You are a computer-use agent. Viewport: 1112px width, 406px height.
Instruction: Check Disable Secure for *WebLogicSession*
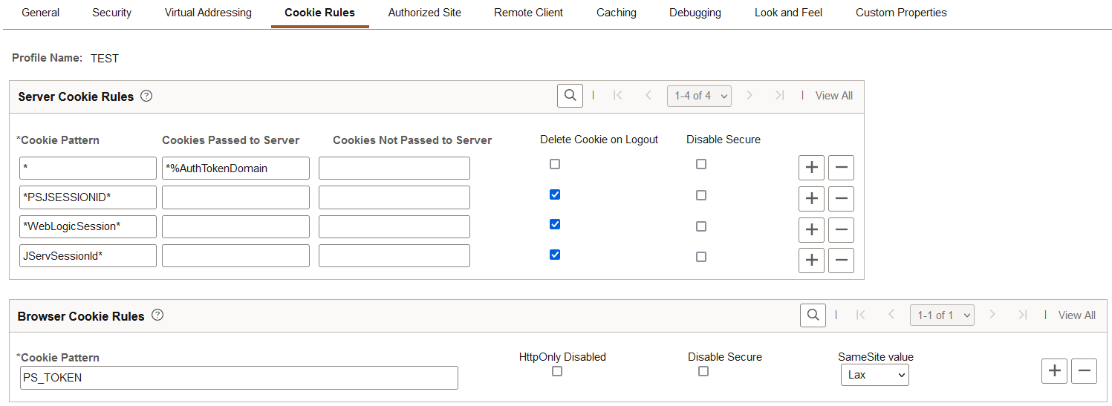(x=701, y=226)
